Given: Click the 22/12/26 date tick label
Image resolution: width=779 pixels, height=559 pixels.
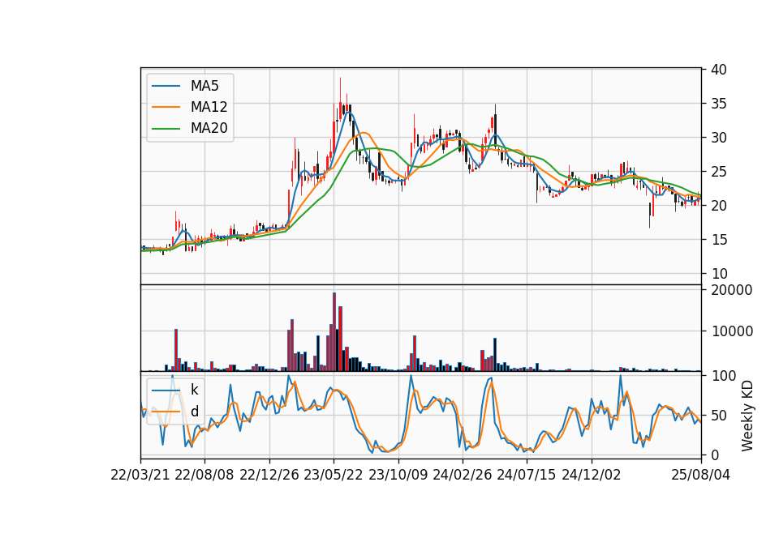Looking at the screenshot, I should [269, 475].
